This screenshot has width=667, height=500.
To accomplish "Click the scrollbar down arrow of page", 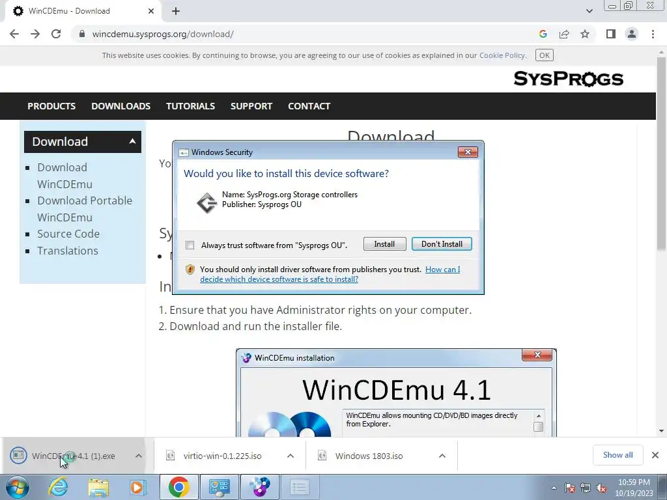I will (661, 431).
